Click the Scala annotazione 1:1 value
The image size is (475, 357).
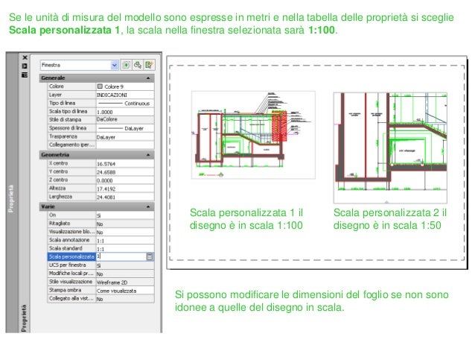pos(125,241)
